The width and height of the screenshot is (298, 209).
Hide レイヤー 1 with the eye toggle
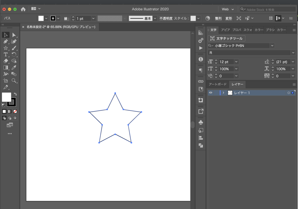click(211, 93)
